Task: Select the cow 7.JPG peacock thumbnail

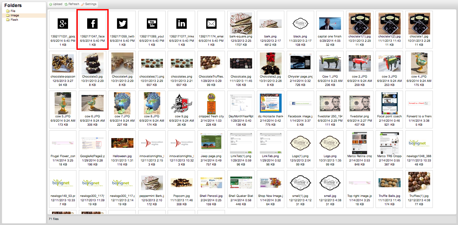Action: (x=122, y=110)
